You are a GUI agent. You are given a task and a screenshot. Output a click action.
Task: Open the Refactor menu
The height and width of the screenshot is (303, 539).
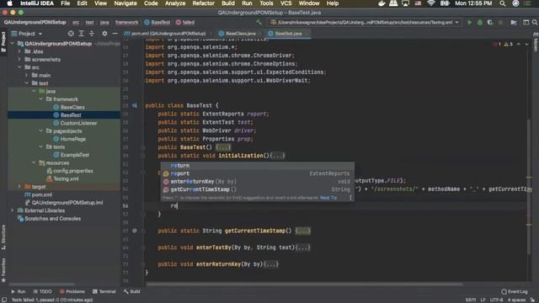coord(204,3)
